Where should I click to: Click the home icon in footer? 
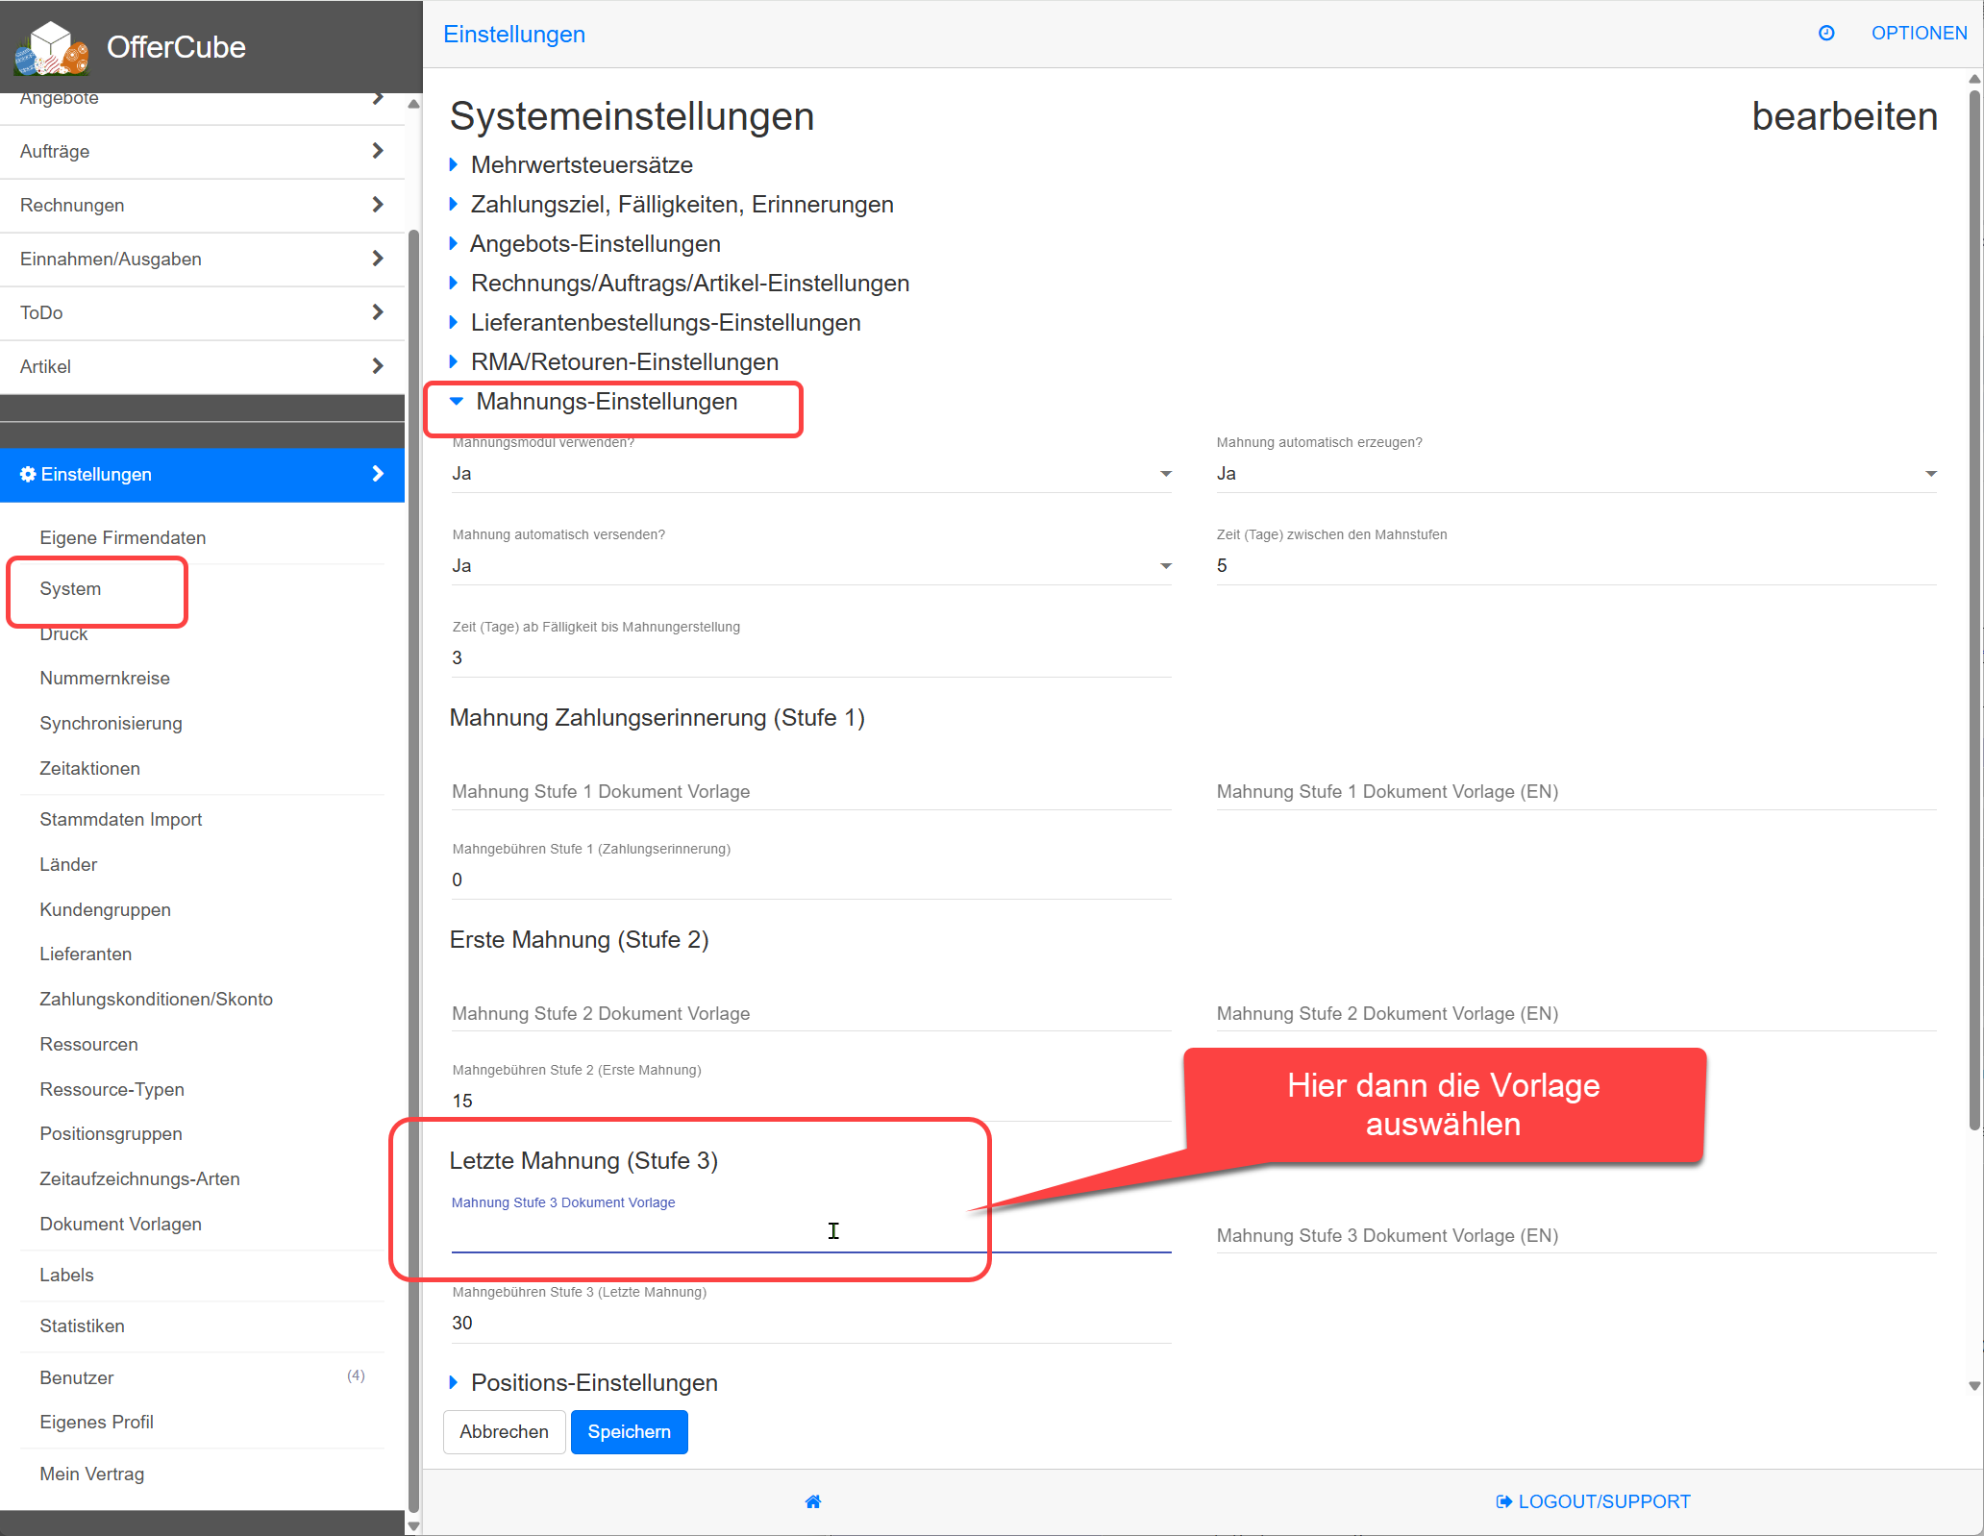813,1501
